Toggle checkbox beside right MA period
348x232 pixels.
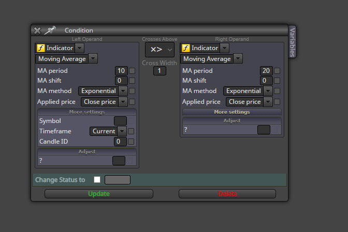pyautogui.click(x=277, y=71)
